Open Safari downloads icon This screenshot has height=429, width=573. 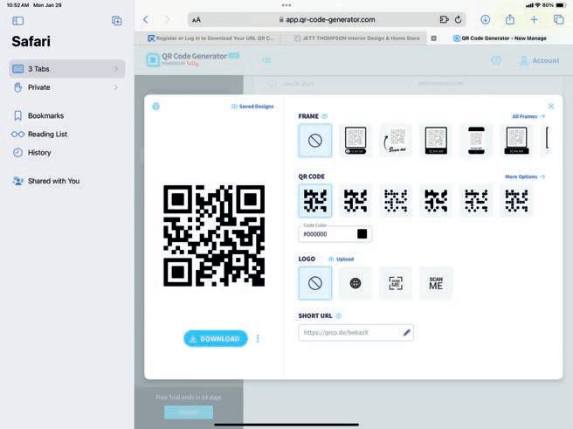tap(486, 19)
